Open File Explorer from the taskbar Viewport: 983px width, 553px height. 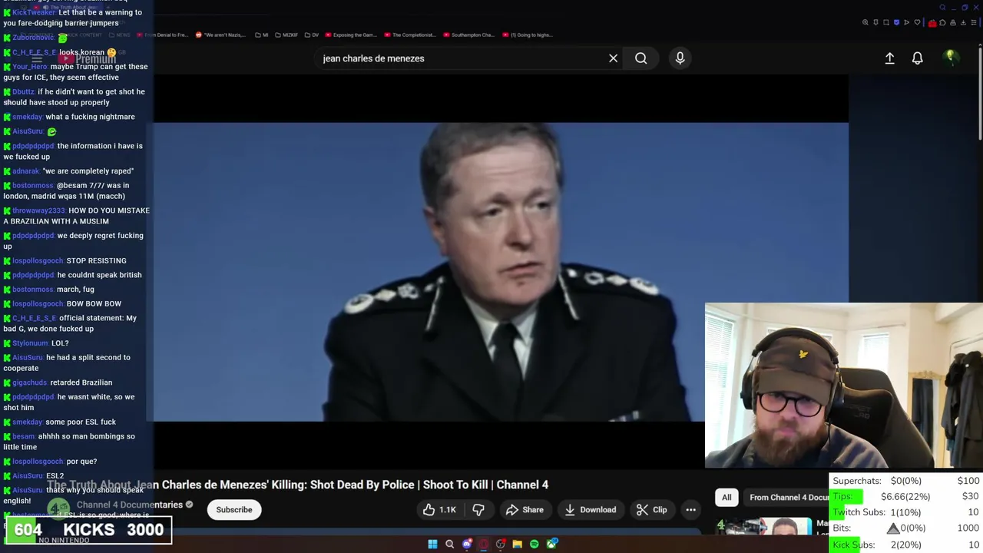518,544
